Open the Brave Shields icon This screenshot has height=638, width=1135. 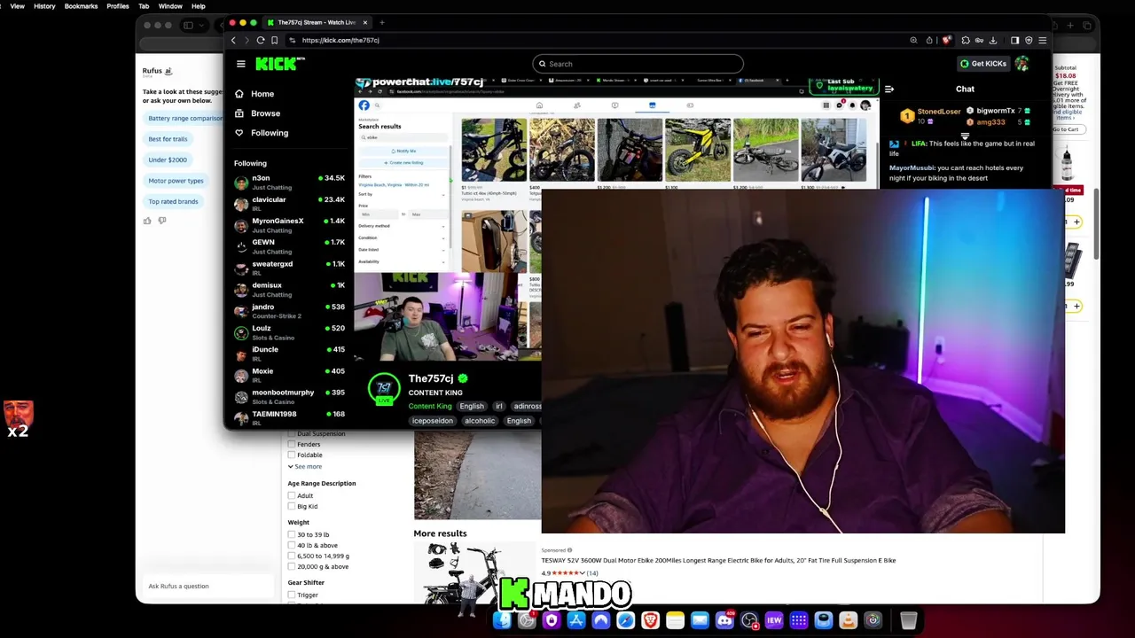coord(946,40)
